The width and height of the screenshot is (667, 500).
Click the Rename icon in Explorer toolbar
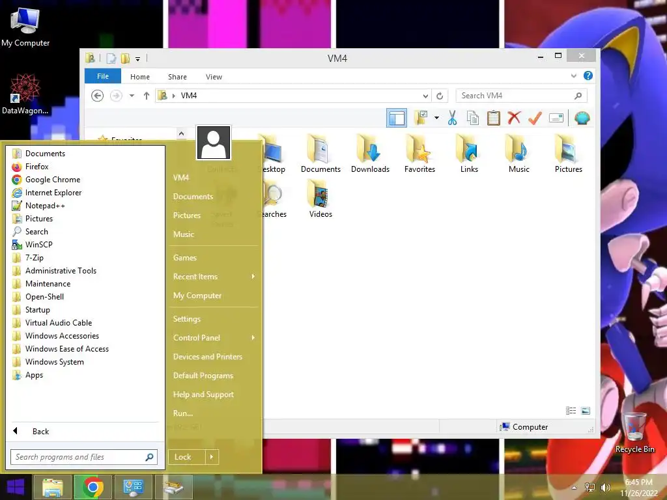556,118
